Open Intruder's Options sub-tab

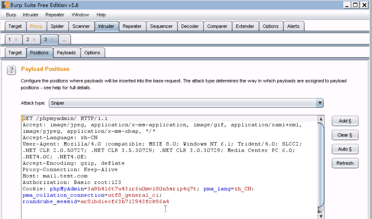point(92,53)
